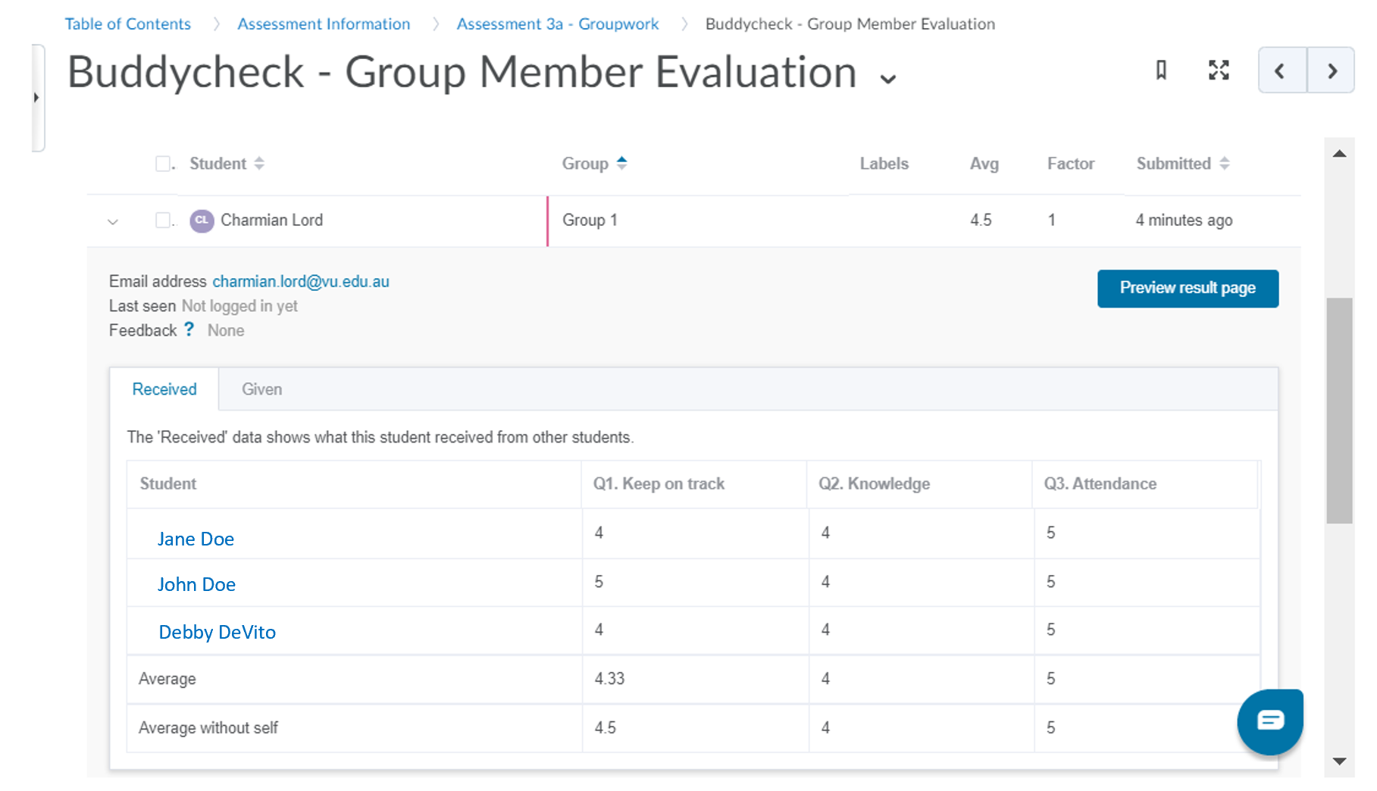Open Debby DeVito's evaluation row
Screen dimensions: 1377x791
[x=217, y=632]
